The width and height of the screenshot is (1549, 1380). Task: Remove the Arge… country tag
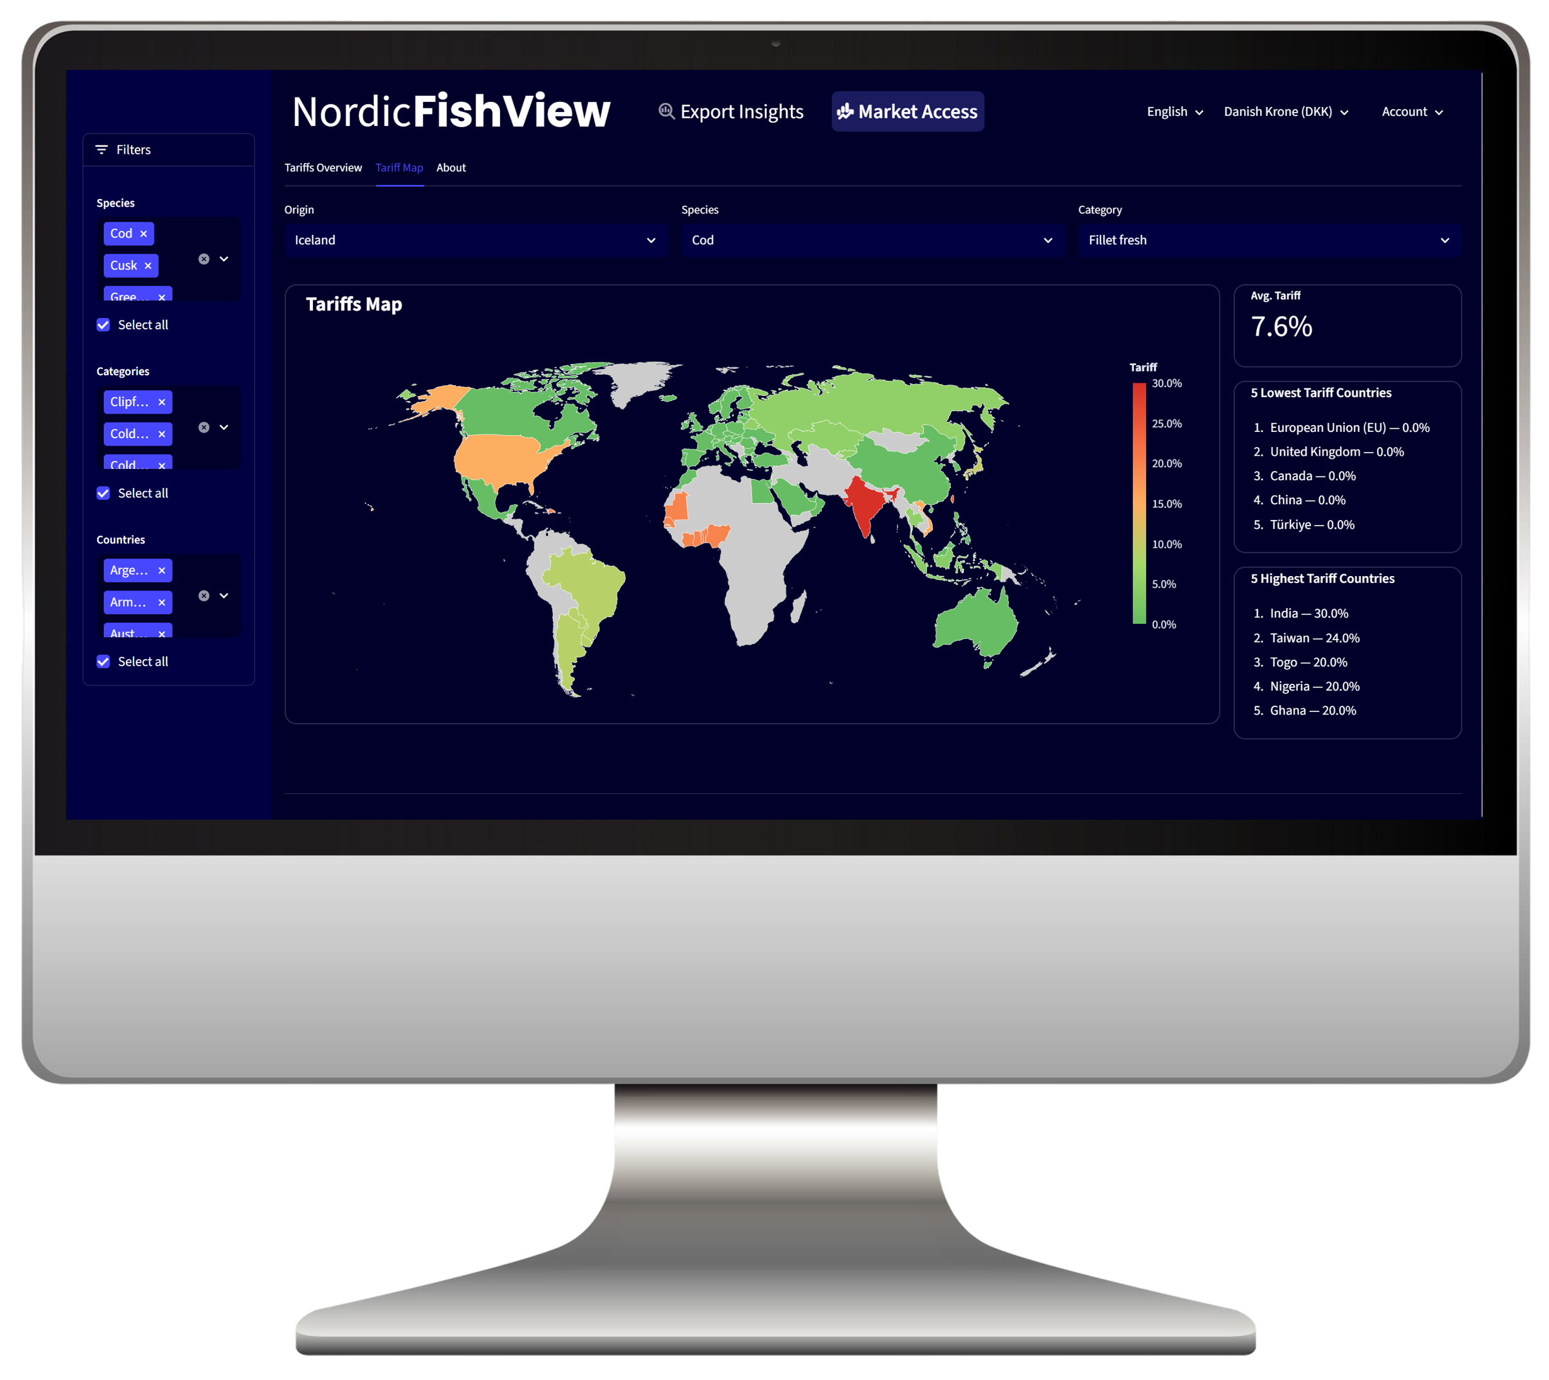click(x=161, y=570)
